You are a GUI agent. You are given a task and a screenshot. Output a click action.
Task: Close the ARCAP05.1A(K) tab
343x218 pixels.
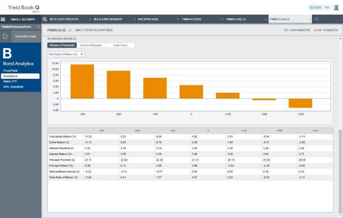coord(178,20)
